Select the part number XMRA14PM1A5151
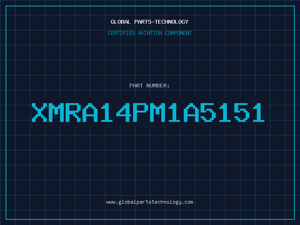The width and height of the screenshot is (300, 225). coord(148,112)
